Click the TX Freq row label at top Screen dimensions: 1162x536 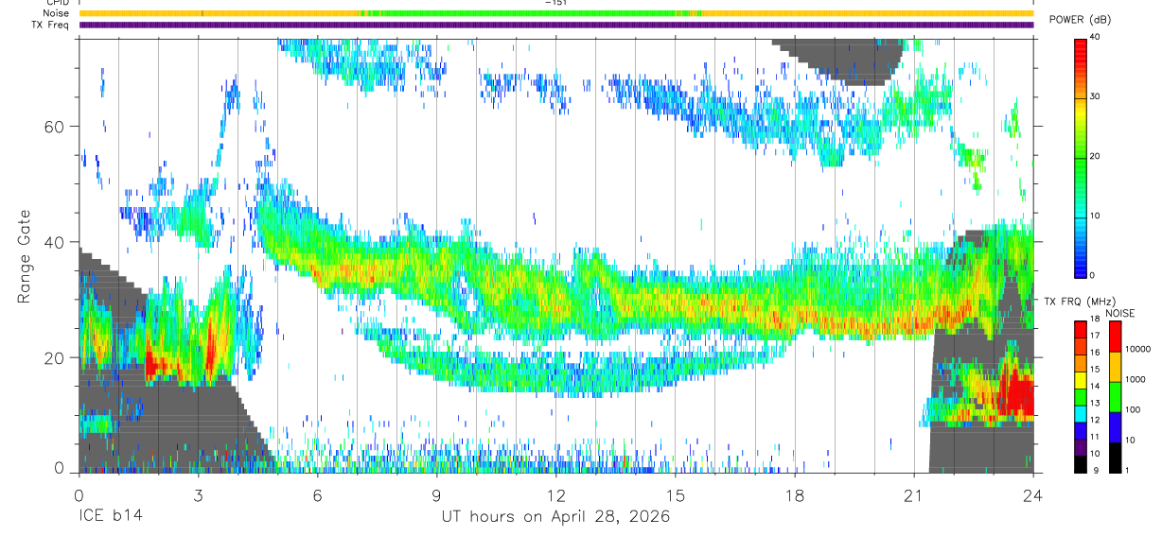(x=52, y=26)
